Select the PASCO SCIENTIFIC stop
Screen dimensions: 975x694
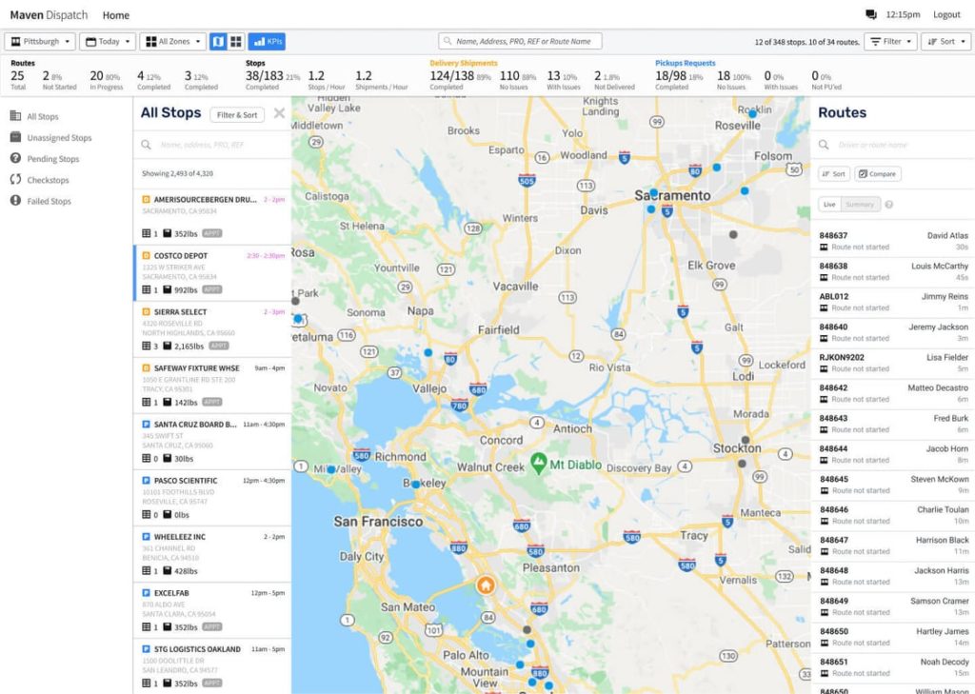click(212, 498)
